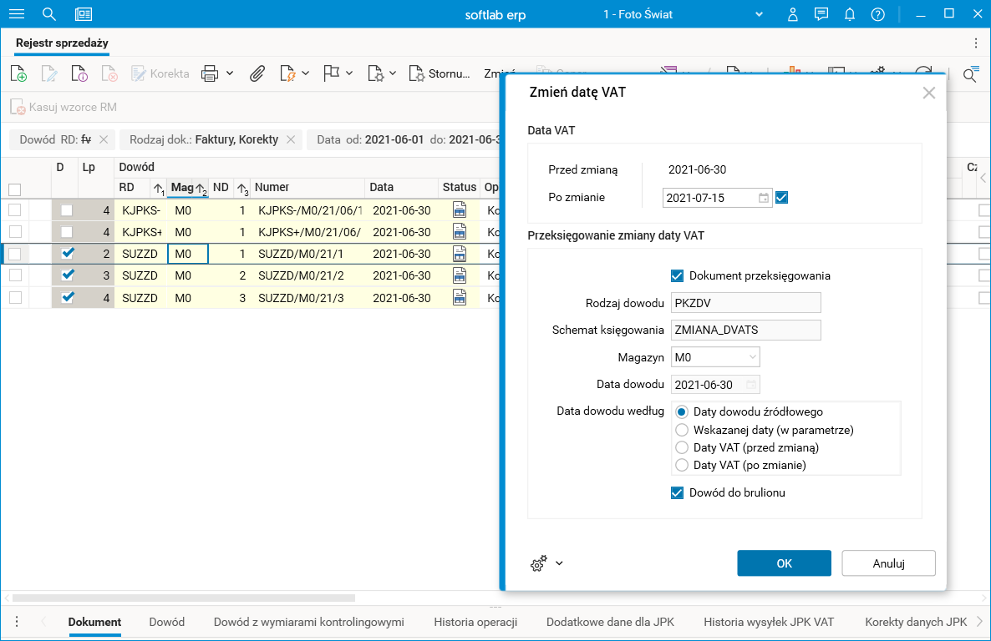This screenshot has width=991, height=641.
Task: Click the horizontal scrollbar under the table
Action: pos(184,598)
